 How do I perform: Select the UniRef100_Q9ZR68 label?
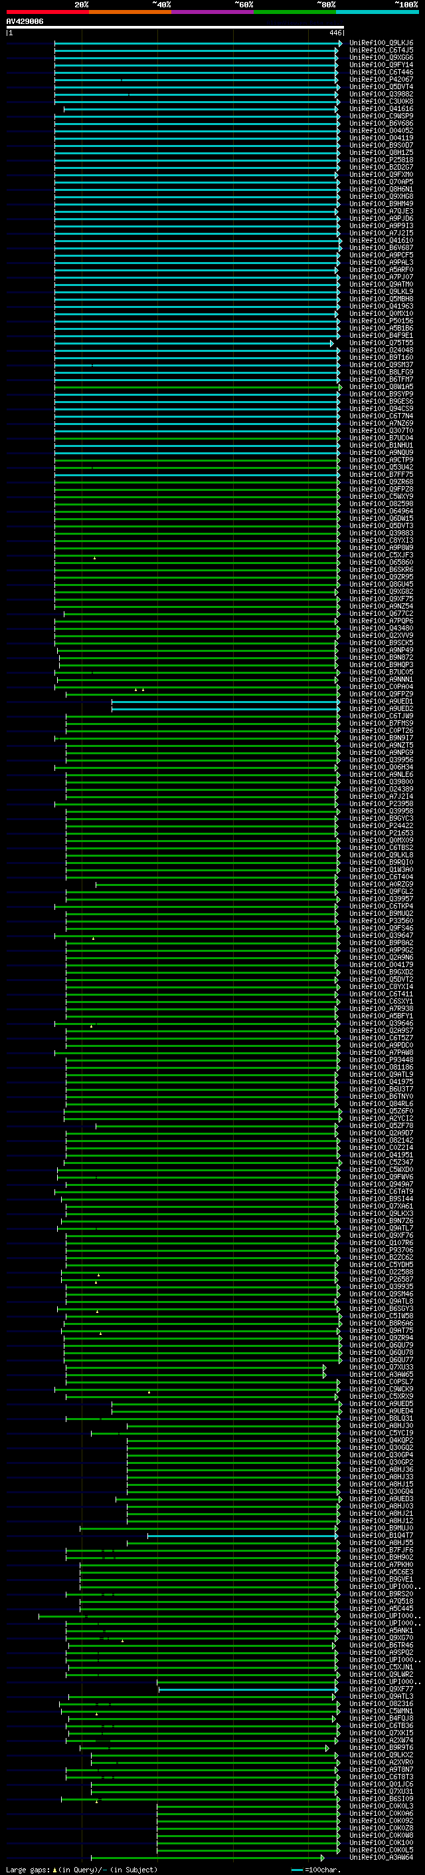[x=381, y=482]
